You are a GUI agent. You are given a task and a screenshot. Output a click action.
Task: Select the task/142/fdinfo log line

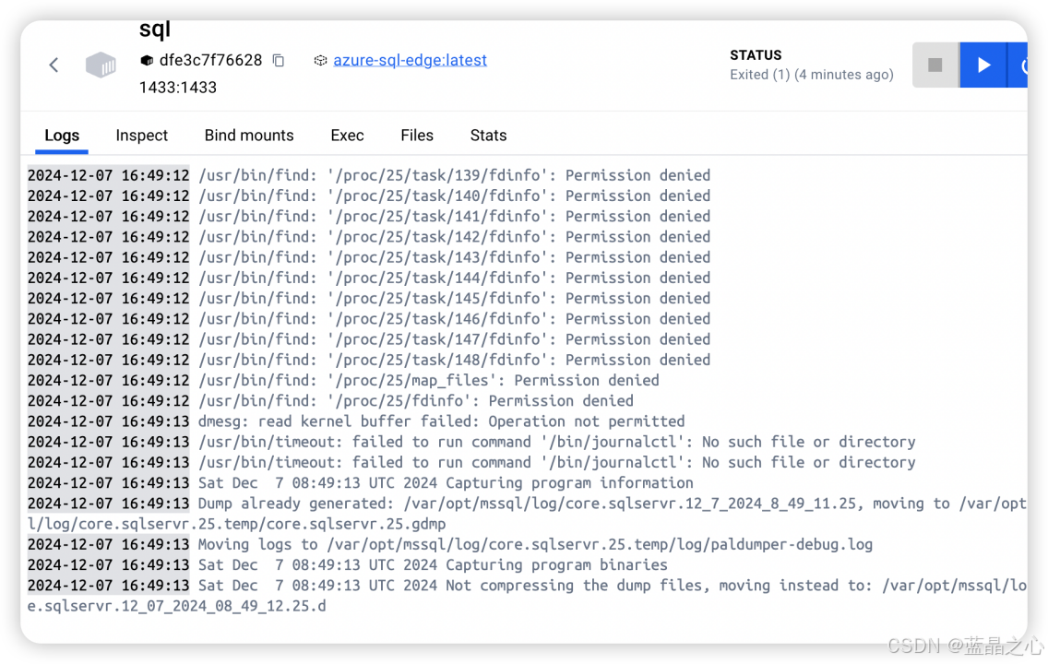pyautogui.click(x=369, y=237)
